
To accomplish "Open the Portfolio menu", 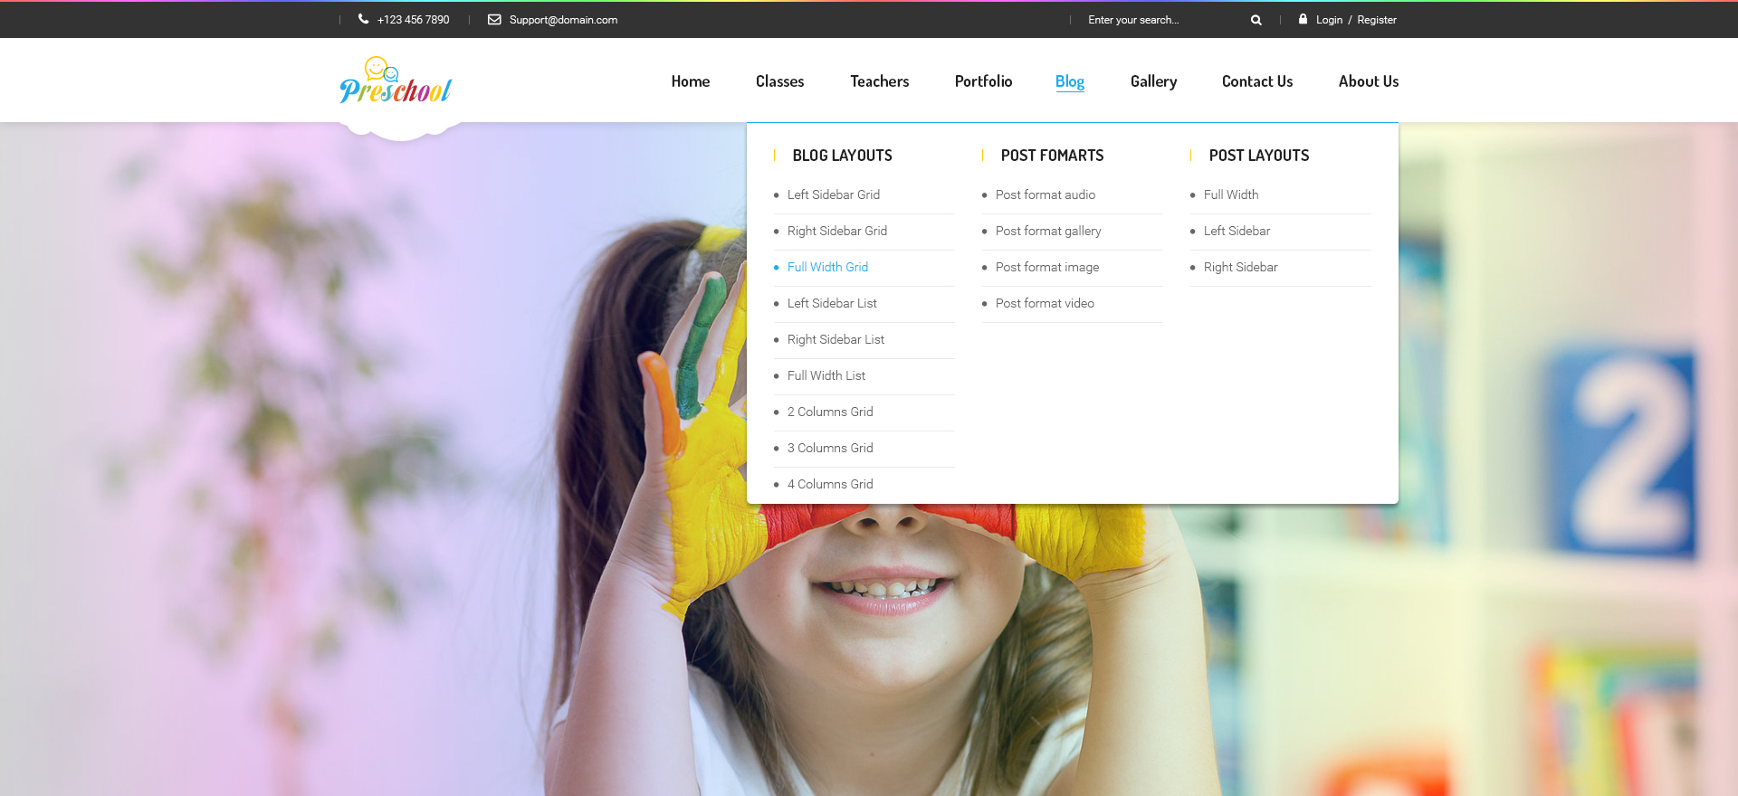I will [x=983, y=81].
